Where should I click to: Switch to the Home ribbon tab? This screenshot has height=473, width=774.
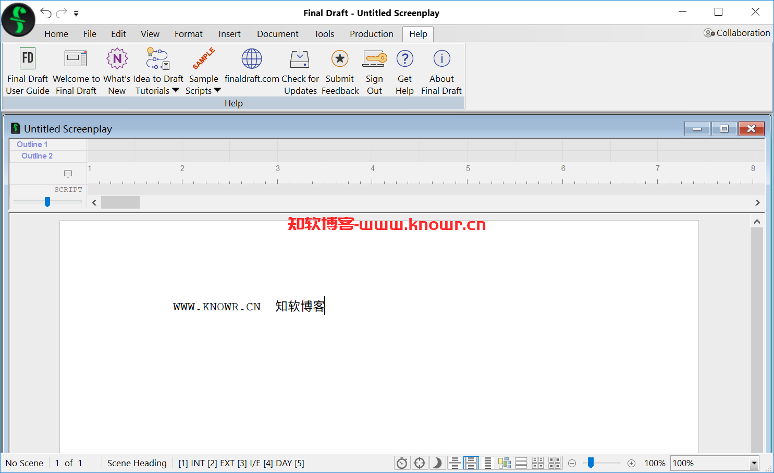coord(56,34)
